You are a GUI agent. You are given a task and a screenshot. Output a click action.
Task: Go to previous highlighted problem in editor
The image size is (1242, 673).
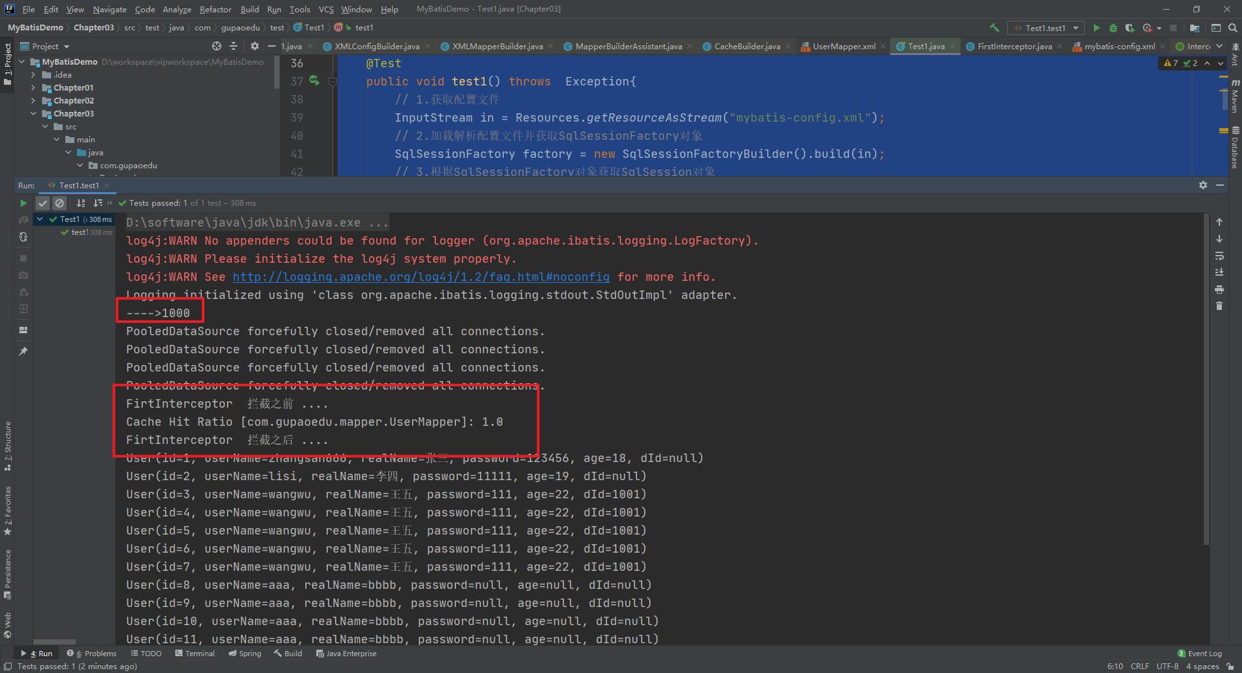click(x=1207, y=63)
